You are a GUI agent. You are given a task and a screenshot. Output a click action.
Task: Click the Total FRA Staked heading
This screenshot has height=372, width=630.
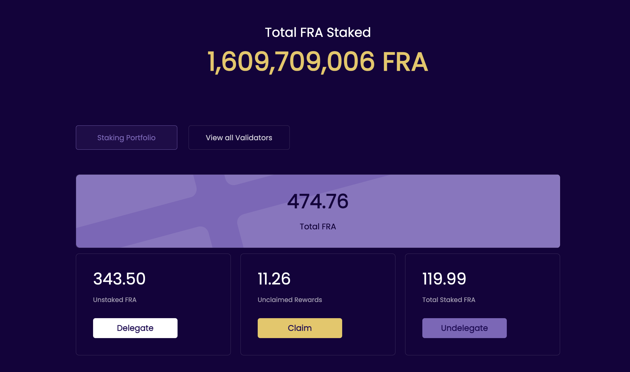[318, 32]
